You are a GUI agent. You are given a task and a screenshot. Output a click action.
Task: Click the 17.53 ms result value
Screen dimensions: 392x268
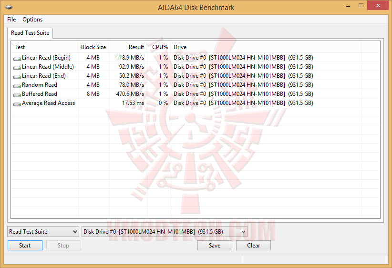click(133, 103)
